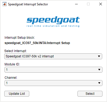Click the 'Select Interrupt:' label

(15, 51)
